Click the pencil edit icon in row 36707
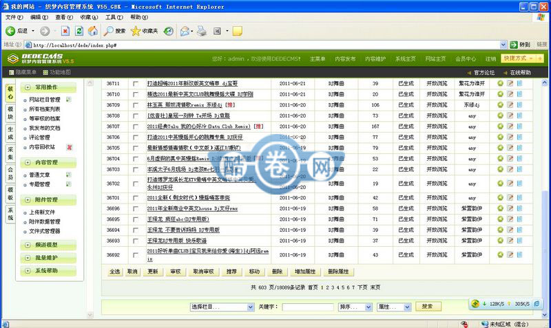This screenshot has width=551, height=328. click(510, 127)
